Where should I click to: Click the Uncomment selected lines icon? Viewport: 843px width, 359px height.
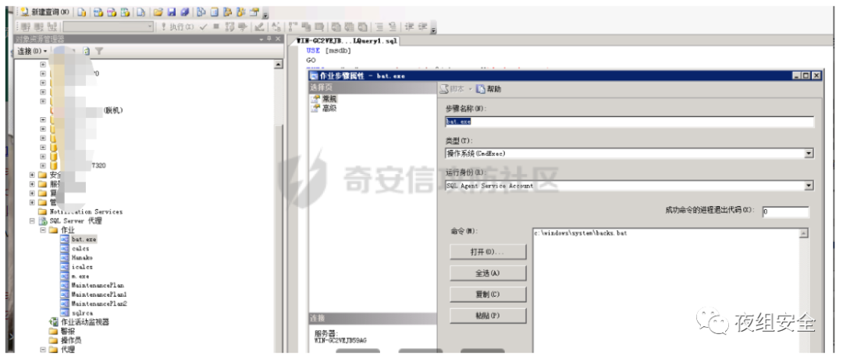[x=393, y=27]
